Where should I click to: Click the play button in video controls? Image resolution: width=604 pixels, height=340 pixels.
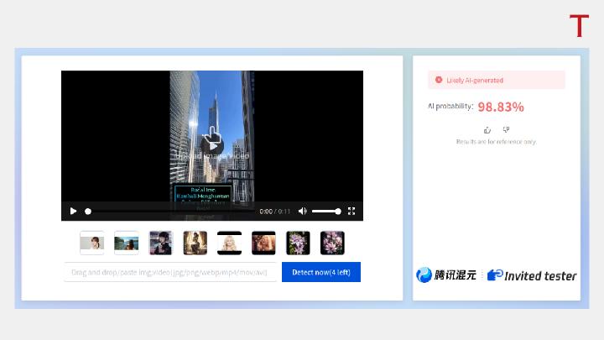73,212
